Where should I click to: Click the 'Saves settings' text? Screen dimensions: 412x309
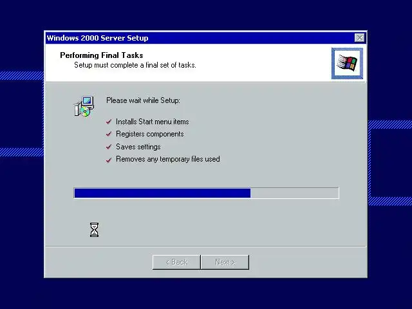[x=138, y=147]
